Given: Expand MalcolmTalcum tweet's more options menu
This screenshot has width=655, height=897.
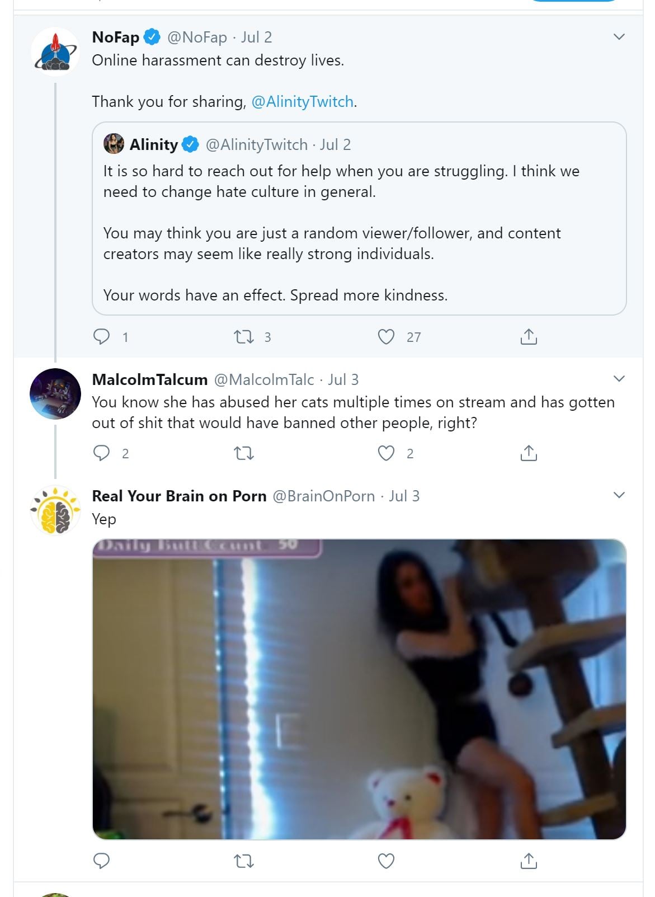Looking at the screenshot, I should (x=619, y=379).
